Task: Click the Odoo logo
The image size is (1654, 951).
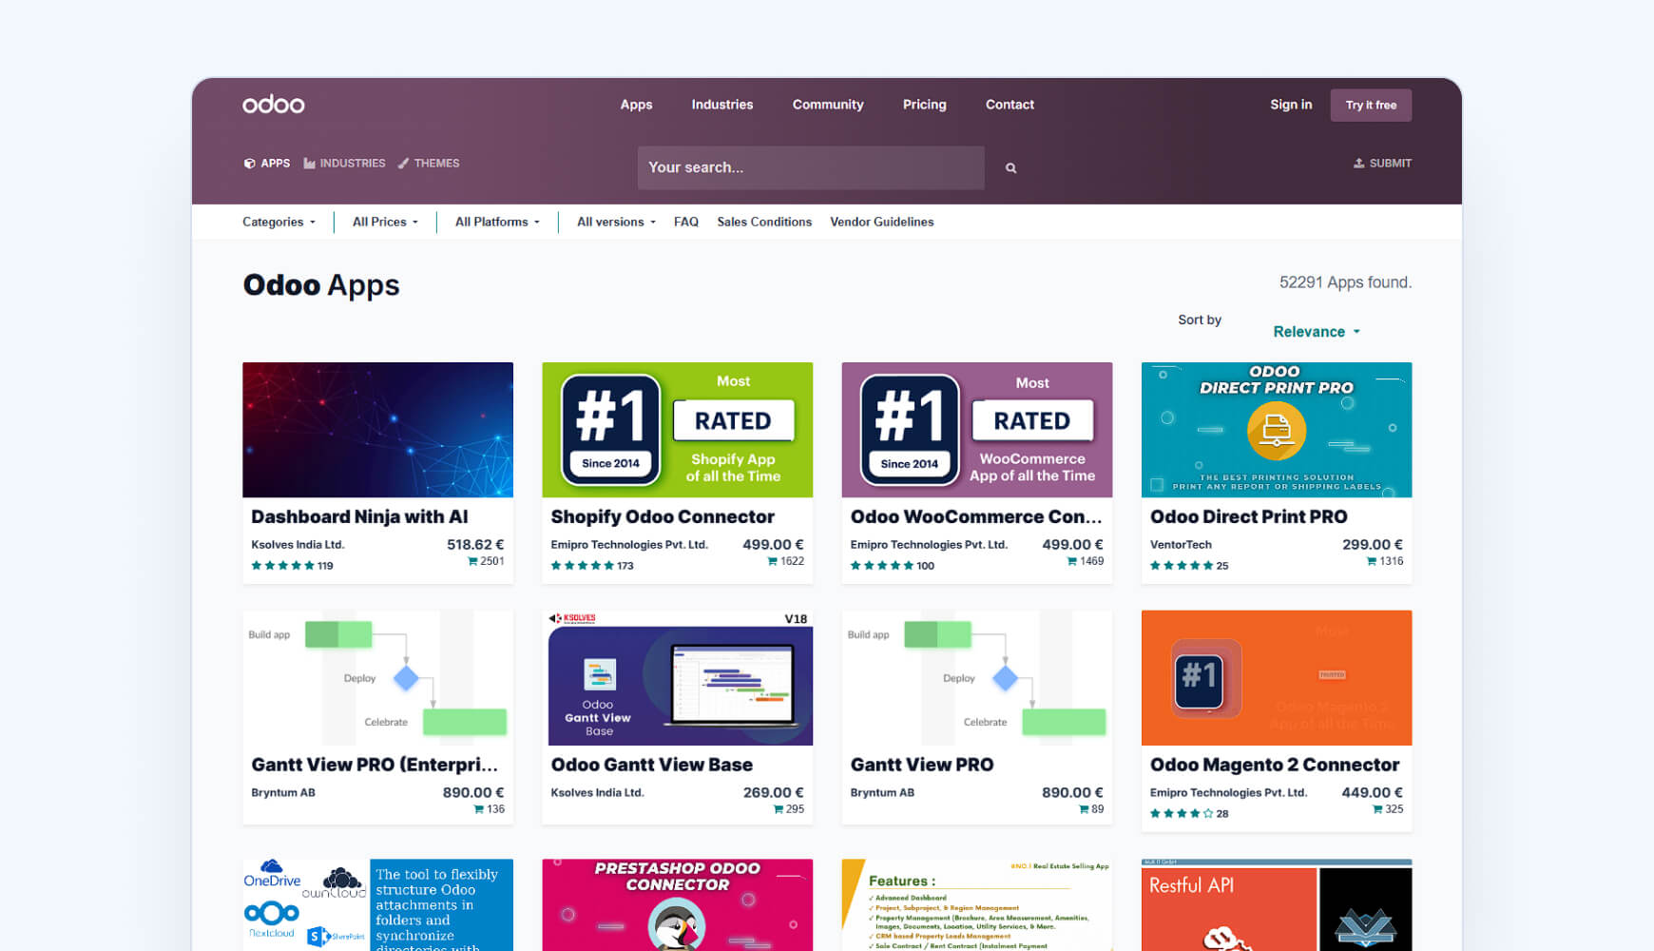Action: [x=273, y=105]
